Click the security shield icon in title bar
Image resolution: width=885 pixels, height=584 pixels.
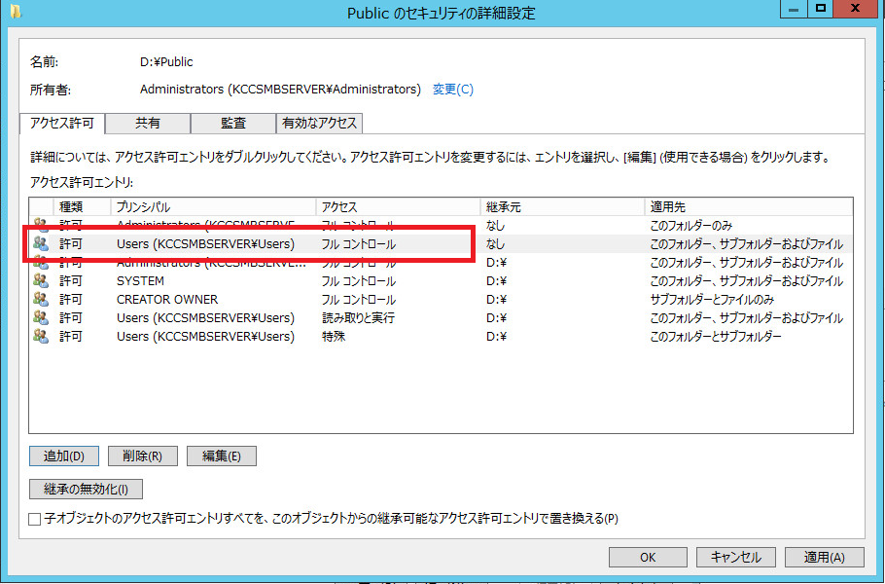(x=14, y=13)
